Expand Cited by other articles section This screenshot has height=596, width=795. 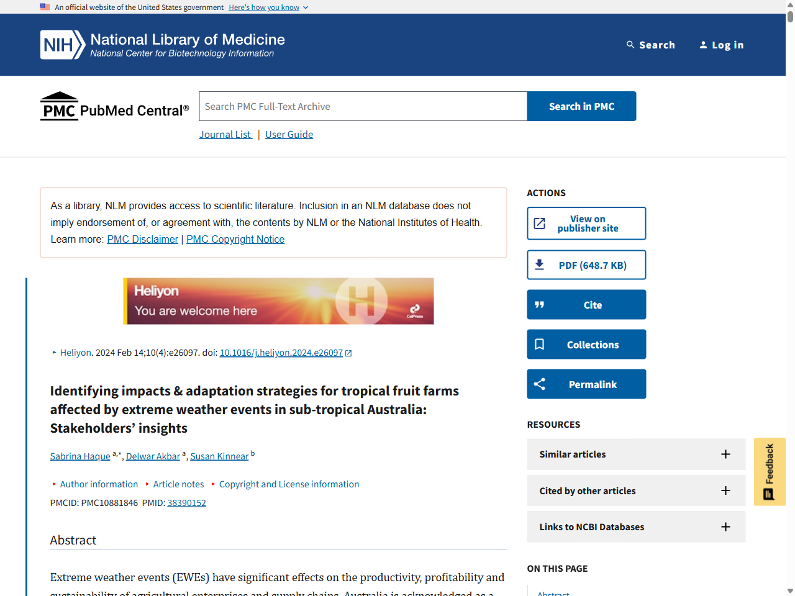pos(725,490)
